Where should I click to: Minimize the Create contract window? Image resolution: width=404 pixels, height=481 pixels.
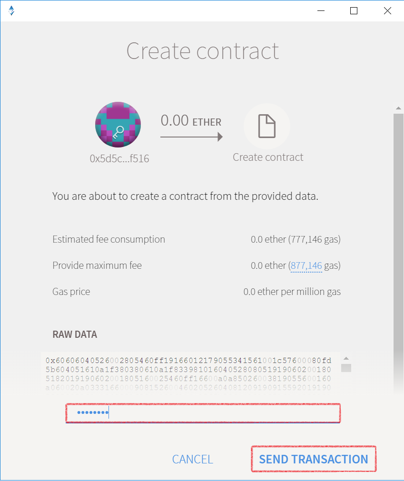point(321,11)
